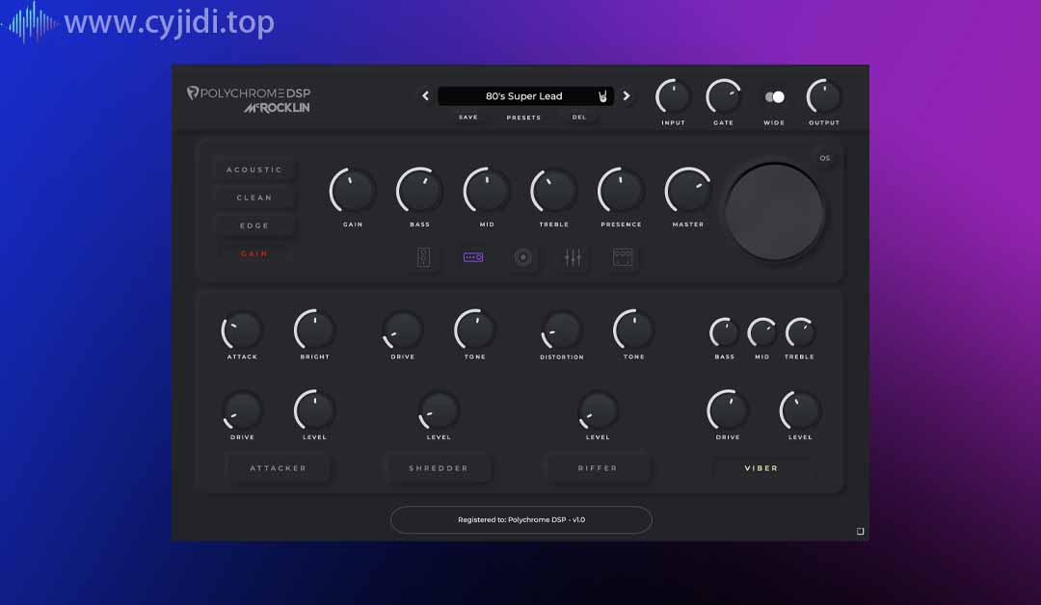
Task: Click DEL to delete the preset
Action: click(579, 118)
